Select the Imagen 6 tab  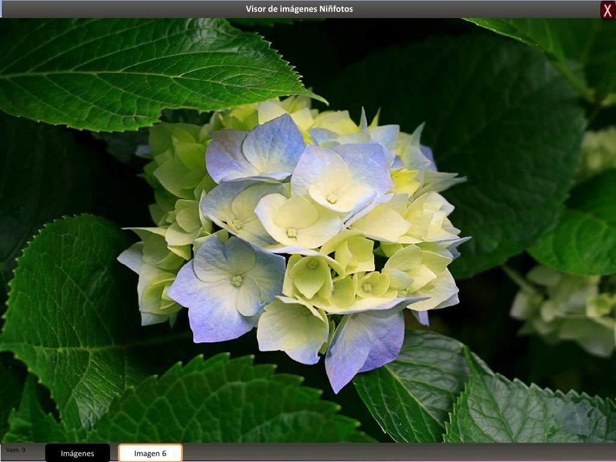150,453
